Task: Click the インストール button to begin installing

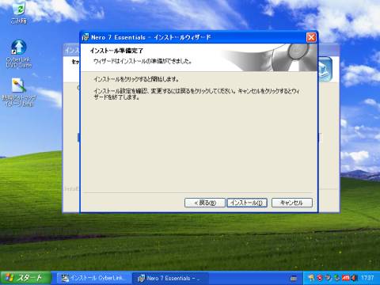Action: [x=247, y=203]
